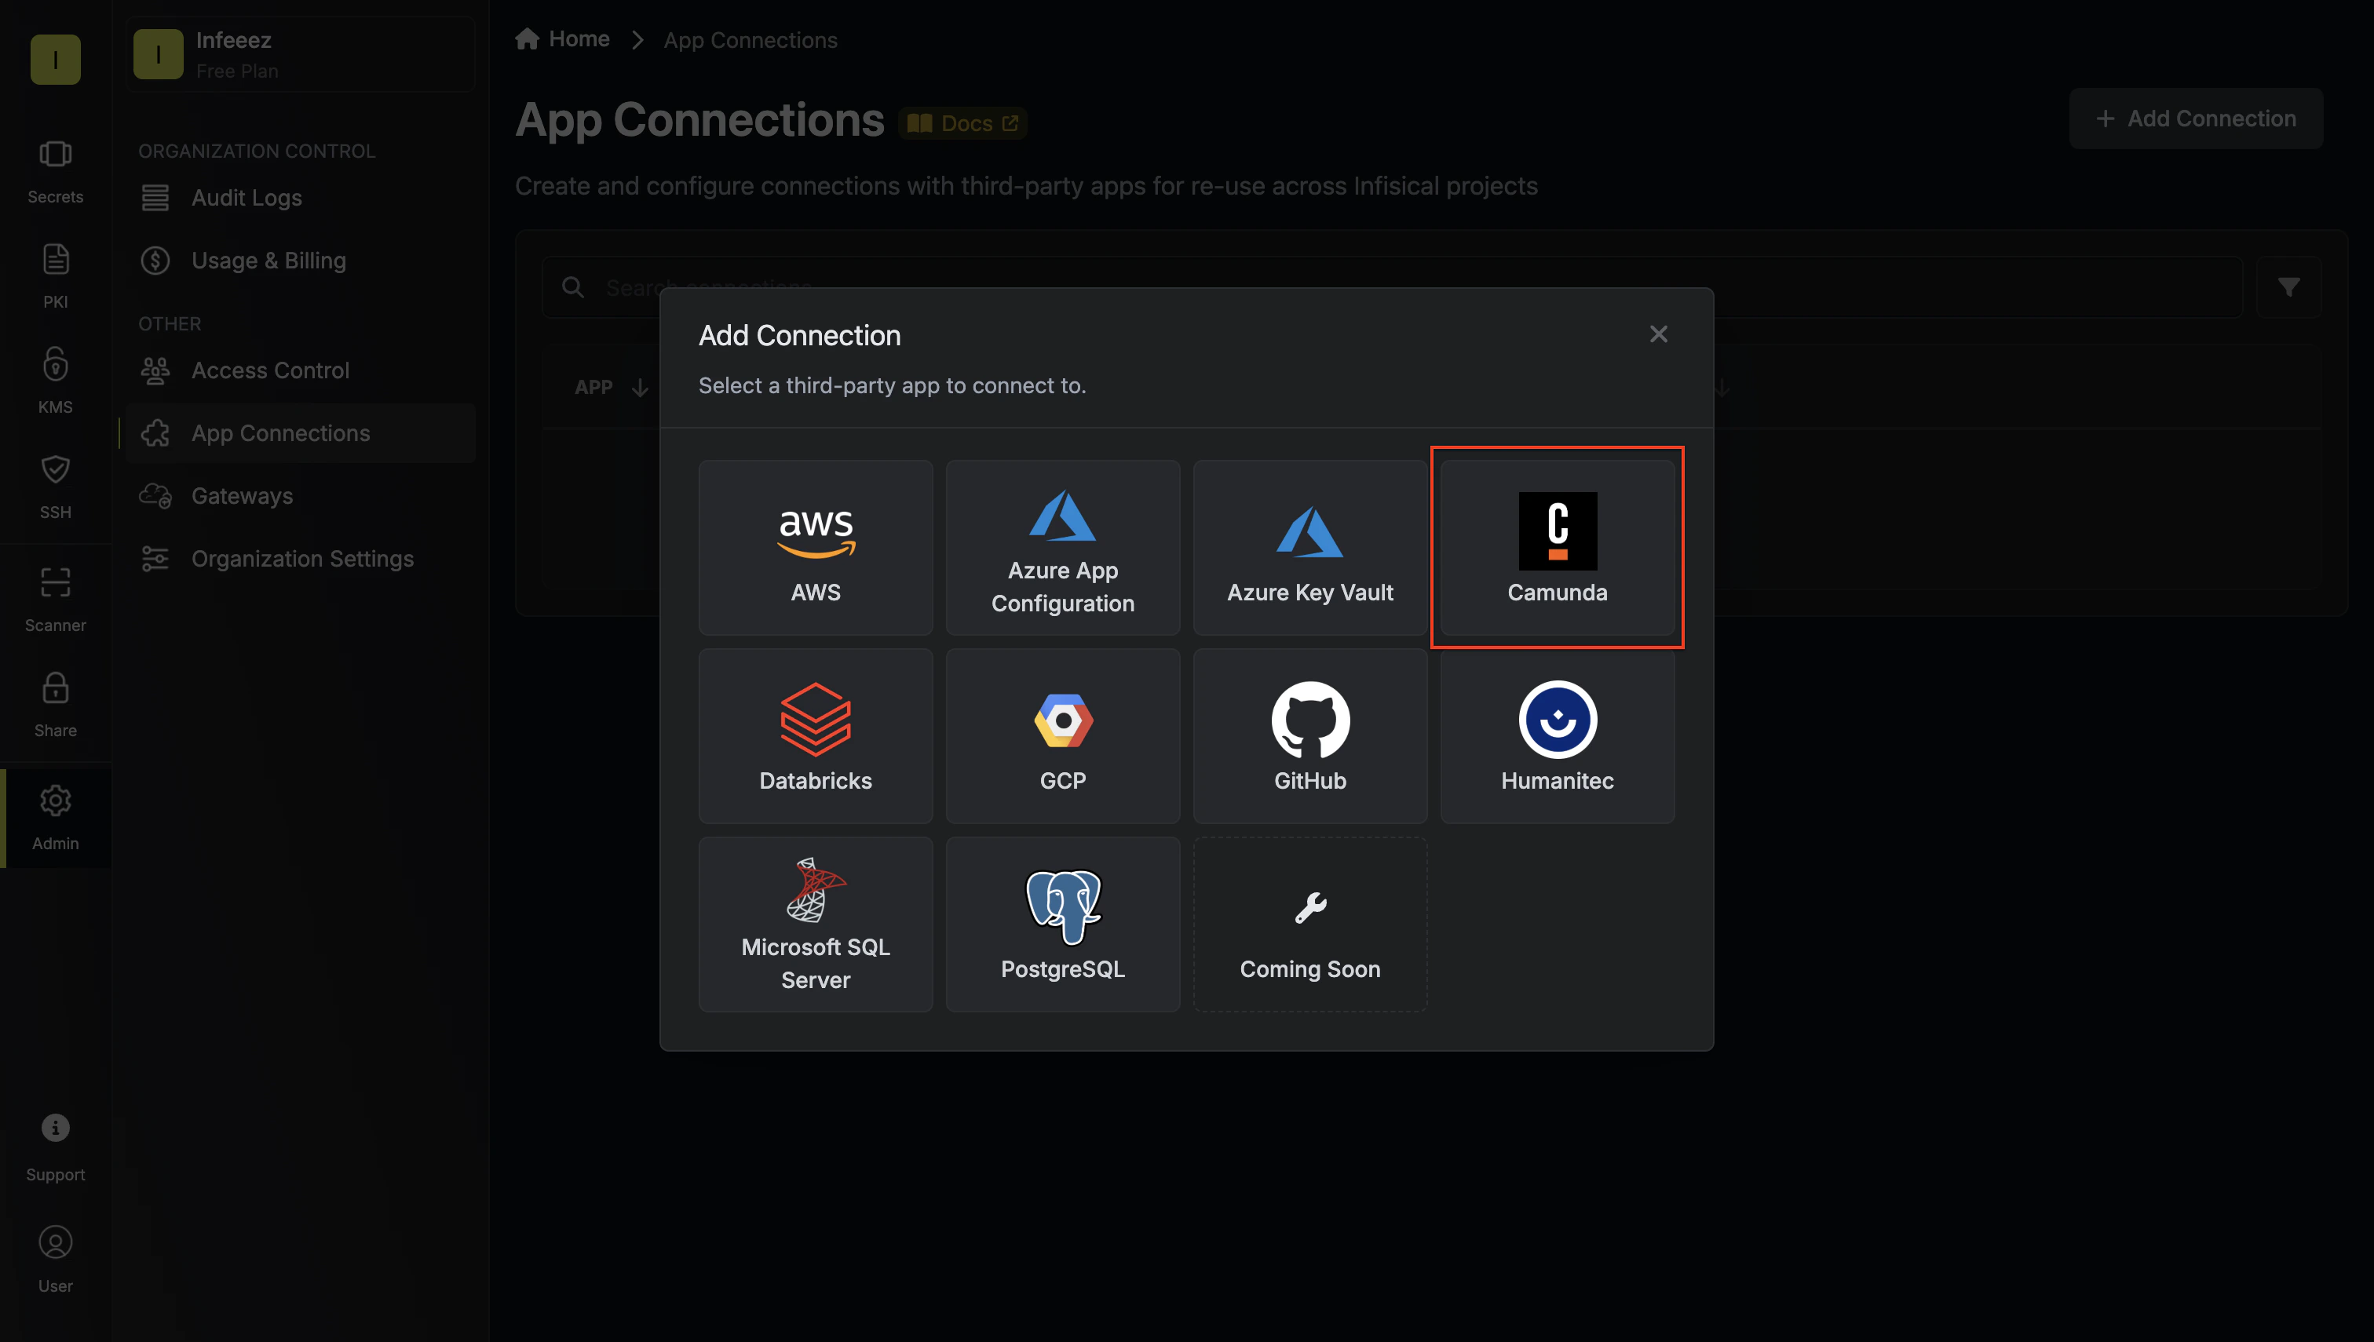Select the Humanitec connection

pos(1558,735)
